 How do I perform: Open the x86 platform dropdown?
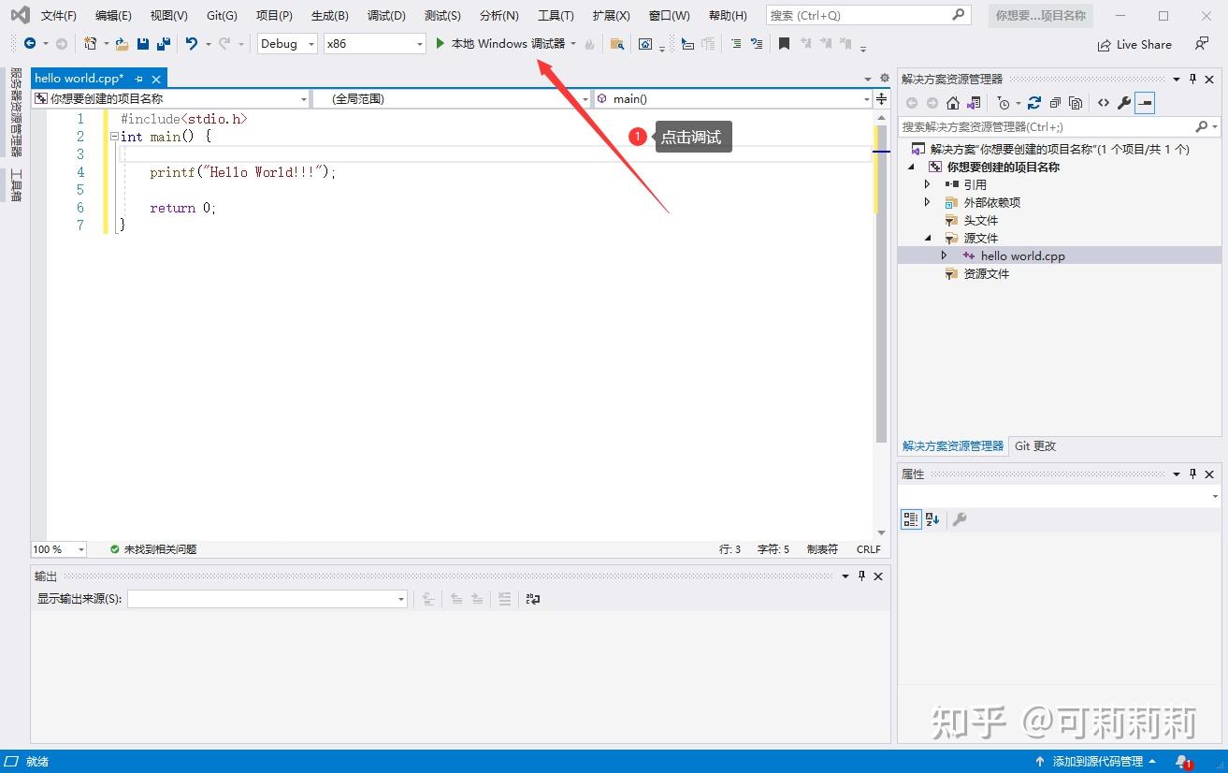tap(419, 43)
